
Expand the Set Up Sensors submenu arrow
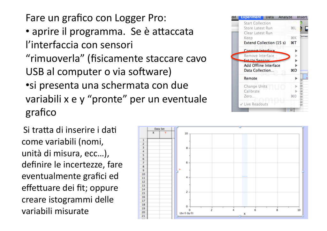[296, 61]
